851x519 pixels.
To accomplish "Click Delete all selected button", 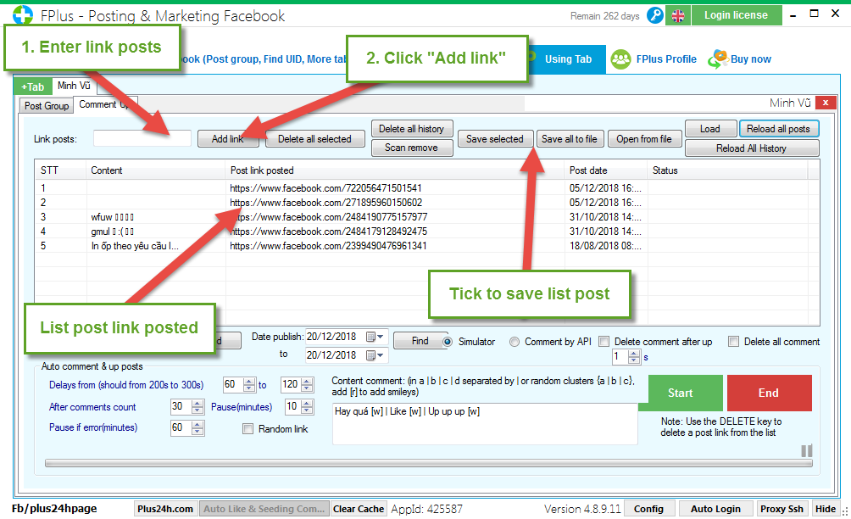I will (314, 139).
